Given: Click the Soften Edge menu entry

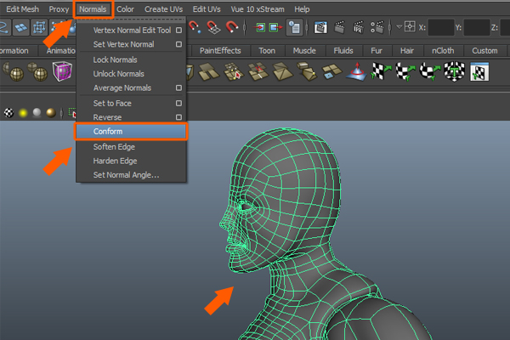Looking at the screenshot, I should click(116, 146).
